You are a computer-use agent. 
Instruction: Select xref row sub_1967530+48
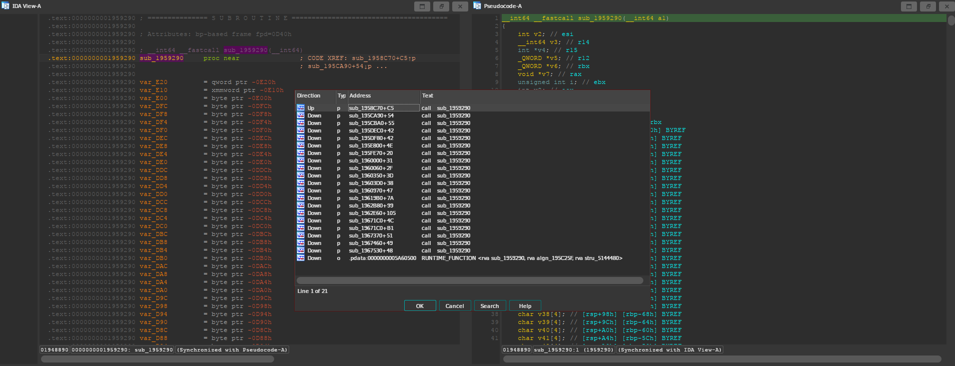[x=473, y=250]
